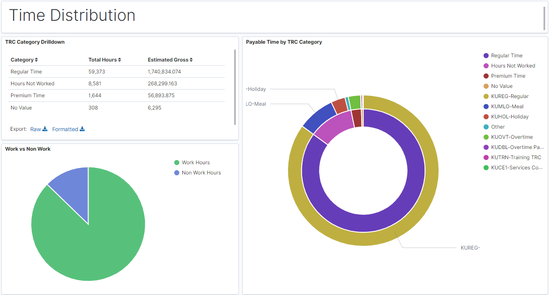
Task: Click total hours value 308
Action: [93, 108]
